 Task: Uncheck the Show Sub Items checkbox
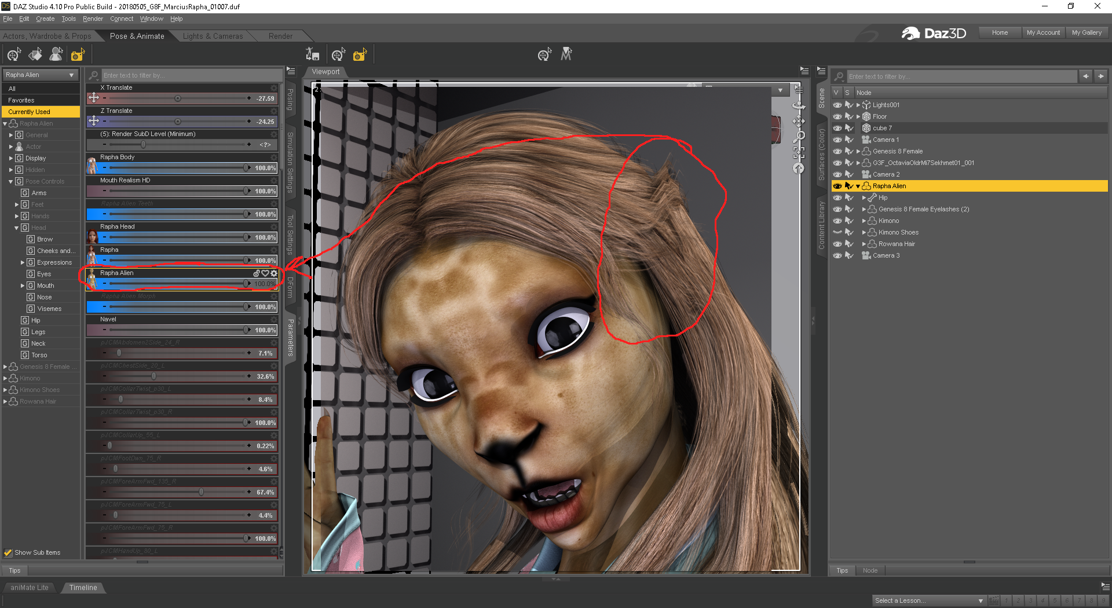coord(8,552)
